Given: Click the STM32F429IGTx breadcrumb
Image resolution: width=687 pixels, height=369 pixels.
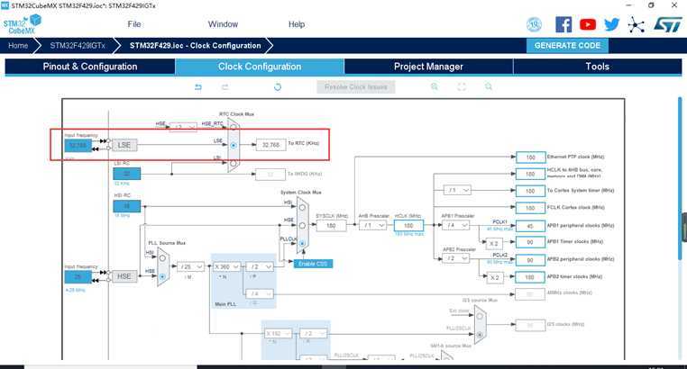Looking at the screenshot, I should pyautogui.click(x=78, y=46).
